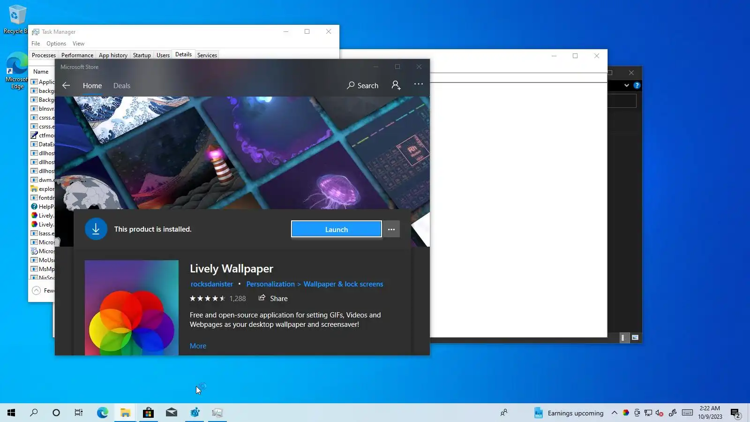
Task: Go back in Microsoft Store
Action: (x=66, y=85)
